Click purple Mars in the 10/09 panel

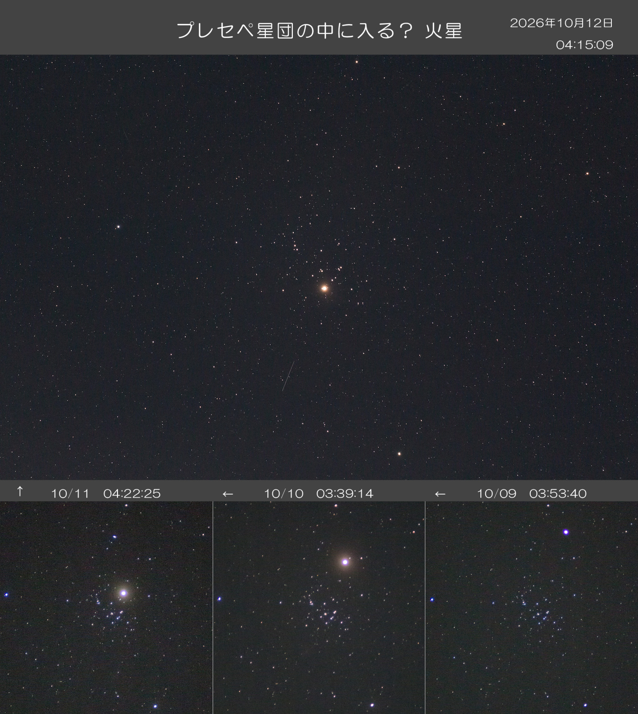(x=566, y=532)
